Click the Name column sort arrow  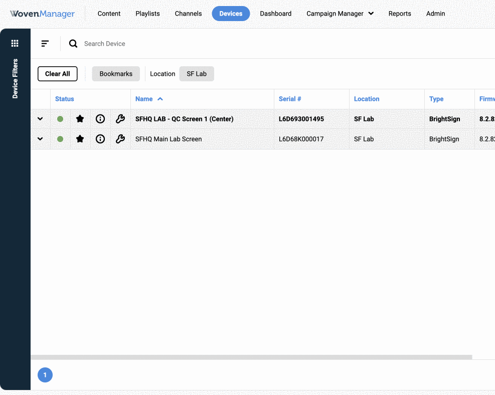point(160,99)
